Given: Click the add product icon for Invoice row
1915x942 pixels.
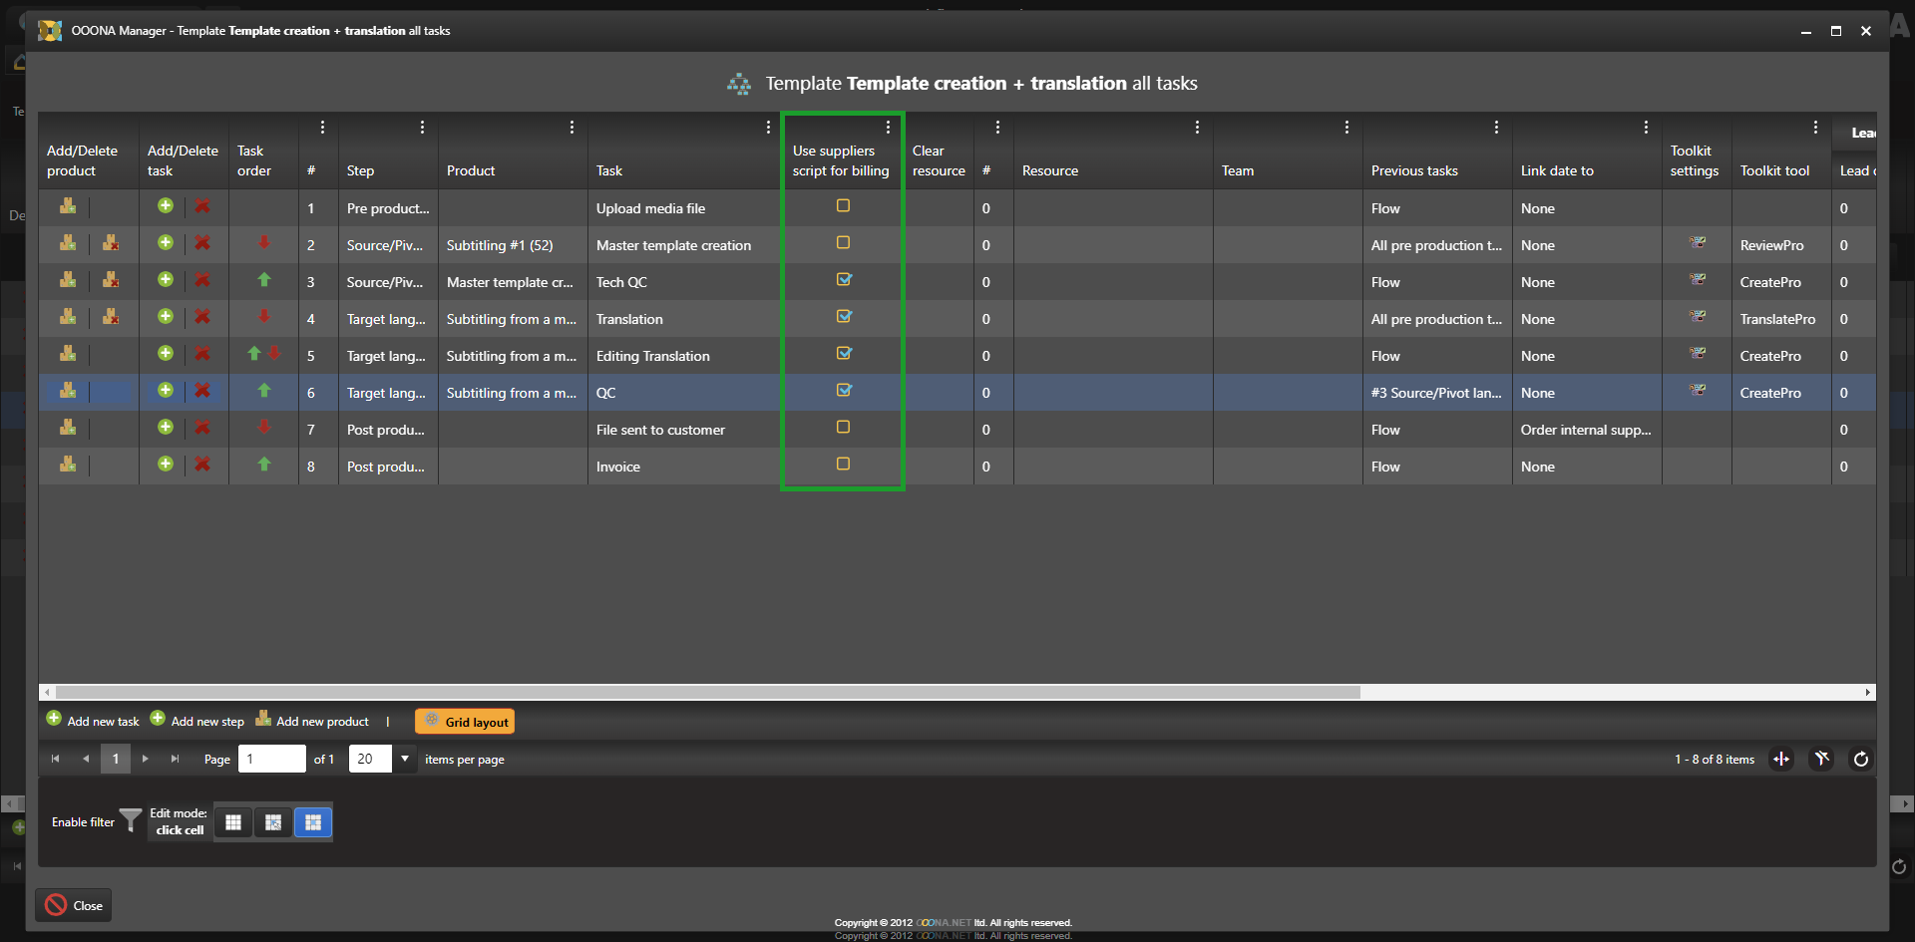Looking at the screenshot, I should coord(68,465).
